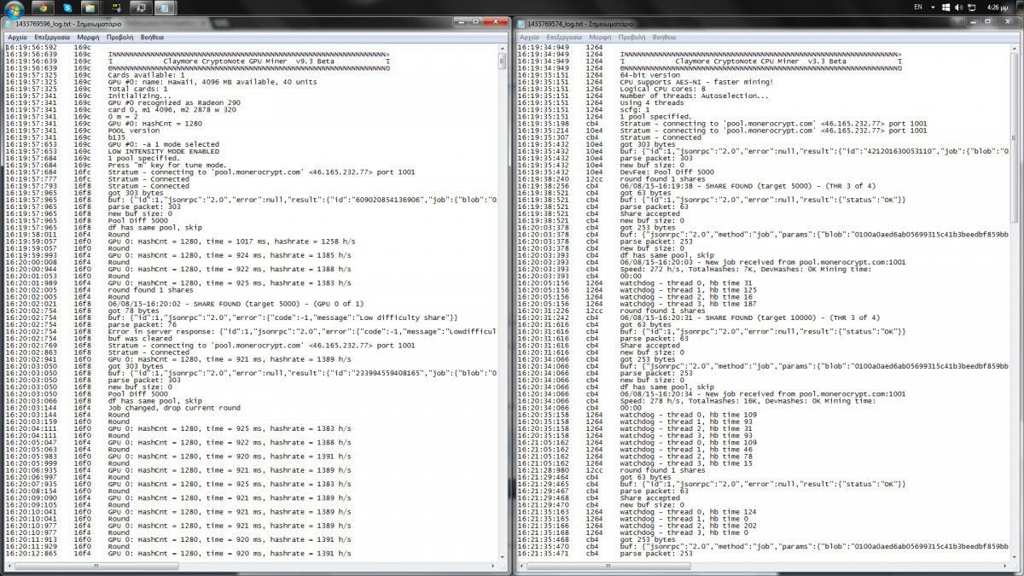Click the line 'scfg: 1'
The width and height of the screenshot is (1024, 576).
click(x=634, y=110)
